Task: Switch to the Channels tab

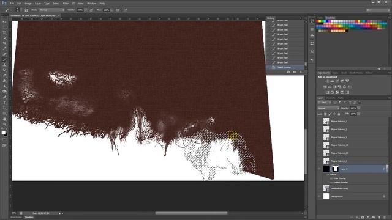Action: pyautogui.click(x=331, y=98)
